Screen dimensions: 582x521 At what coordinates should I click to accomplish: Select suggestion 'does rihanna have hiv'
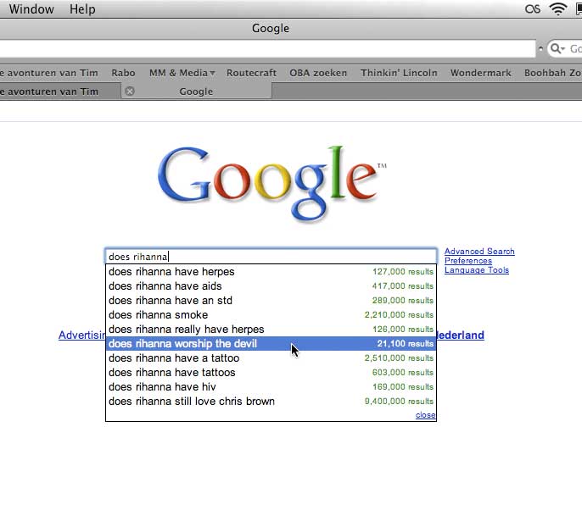pyautogui.click(x=271, y=387)
